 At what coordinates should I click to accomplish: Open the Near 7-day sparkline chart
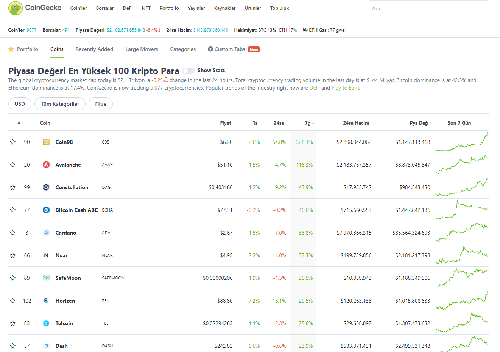pos(462,255)
